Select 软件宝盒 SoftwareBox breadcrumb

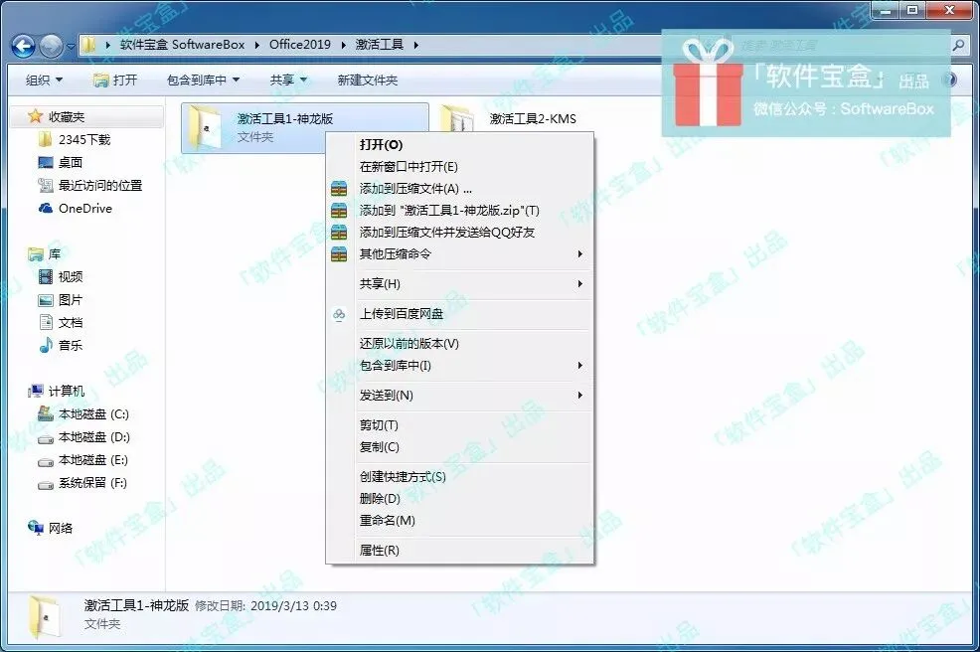183,45
